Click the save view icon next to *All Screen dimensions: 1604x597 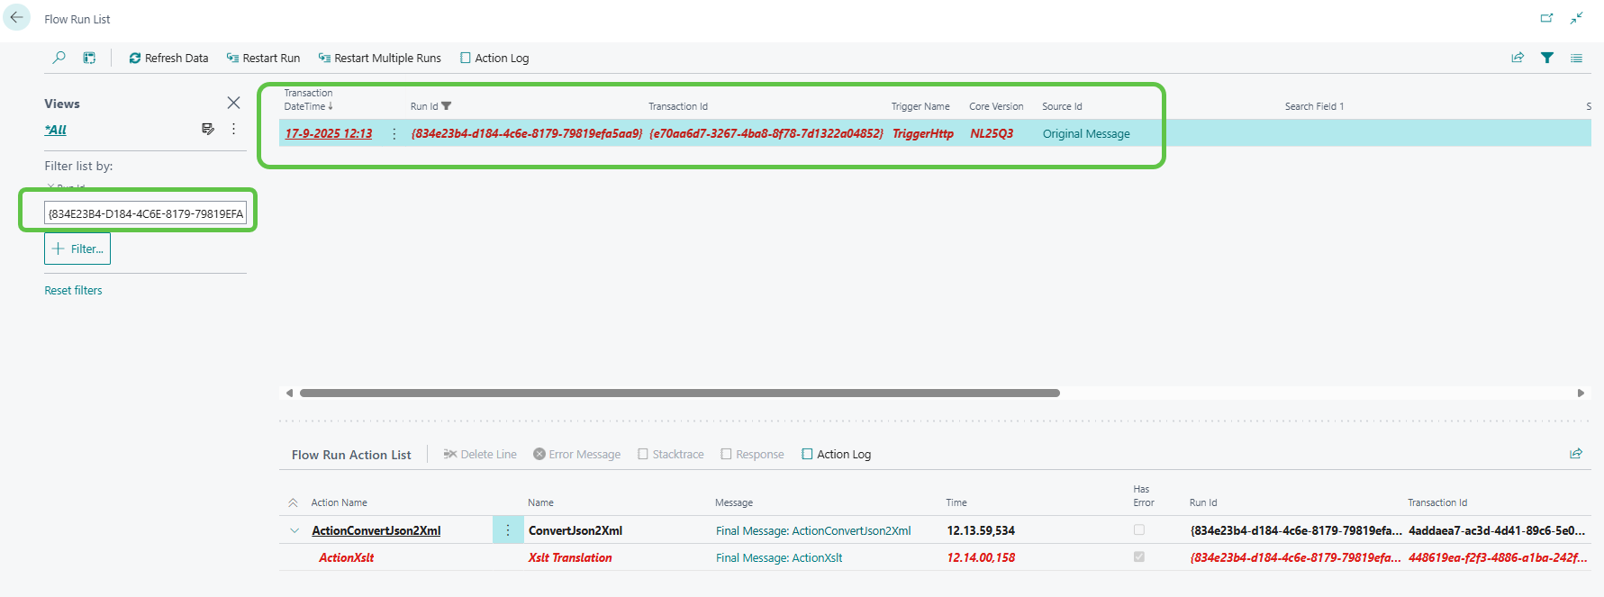tap(208, 129)
